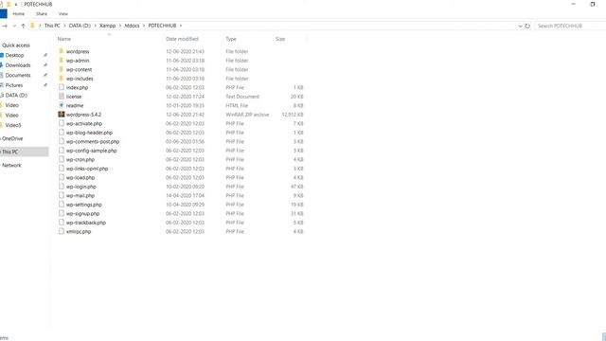Screen dimensions: 606x341
Task: Click the wp-config-sample.php file icon
Action: 61,151
